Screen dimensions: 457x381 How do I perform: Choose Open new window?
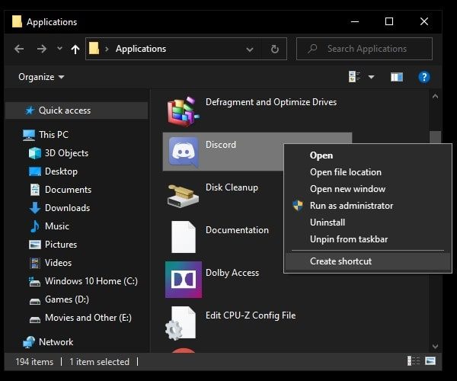[368, 189]
